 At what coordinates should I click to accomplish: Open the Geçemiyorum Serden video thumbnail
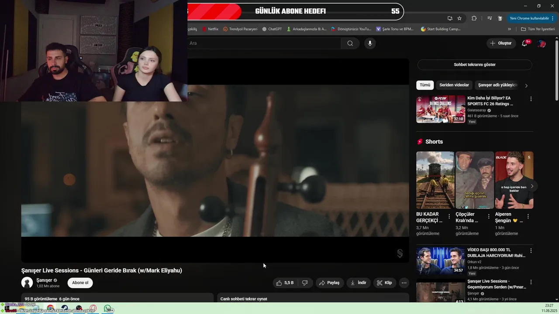pos(441,291)
